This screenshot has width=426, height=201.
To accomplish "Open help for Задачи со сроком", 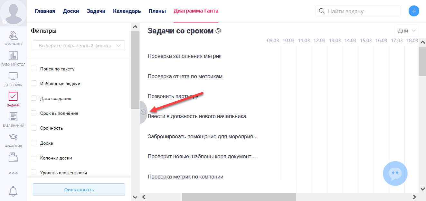I will coord(218,32).
